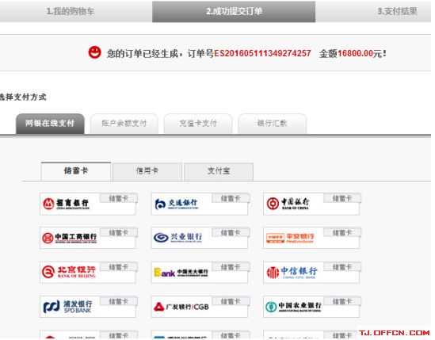Open the 支付宝 Alipay tab
435x340 pixels.
[219, 171]
